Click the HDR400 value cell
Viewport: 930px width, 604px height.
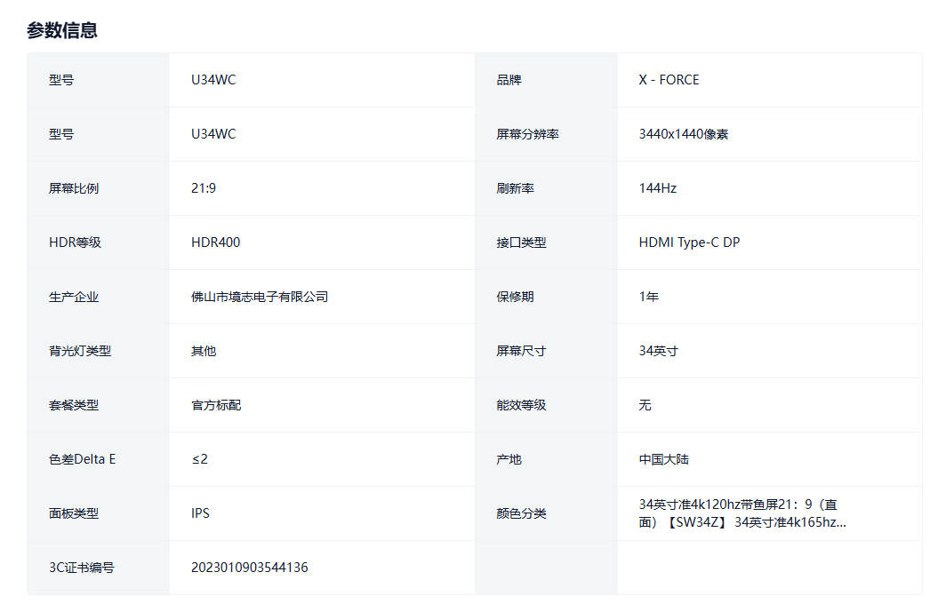click(215, 242)
